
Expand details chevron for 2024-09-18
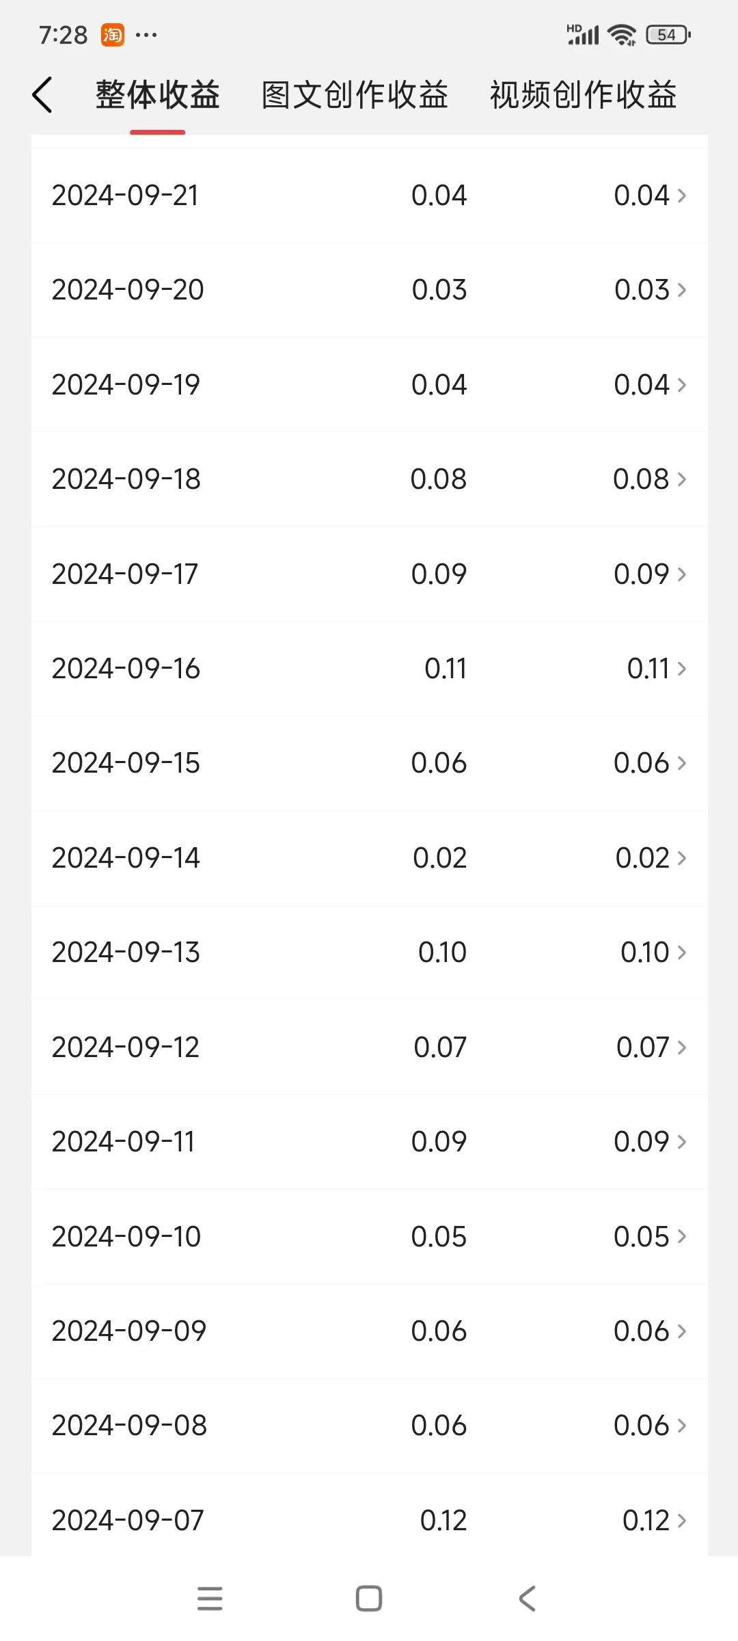[x=681, y=479]
